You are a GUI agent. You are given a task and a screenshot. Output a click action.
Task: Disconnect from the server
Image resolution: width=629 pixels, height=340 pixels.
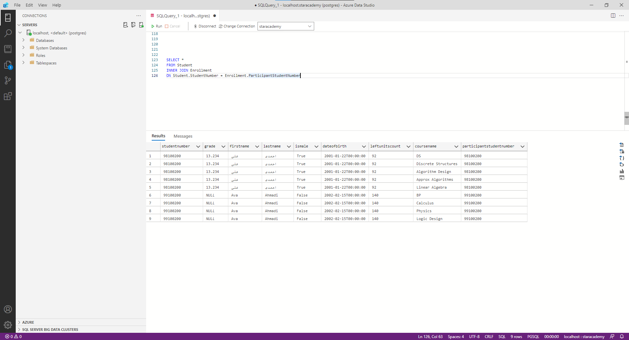coord(205,26)
